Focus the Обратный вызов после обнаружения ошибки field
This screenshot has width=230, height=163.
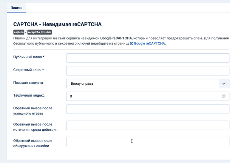tap(148, 142)
